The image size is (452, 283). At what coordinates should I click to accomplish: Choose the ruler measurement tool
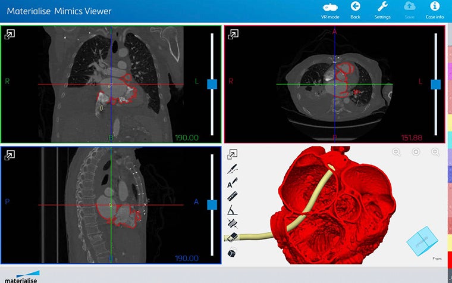tap(233, 195)
